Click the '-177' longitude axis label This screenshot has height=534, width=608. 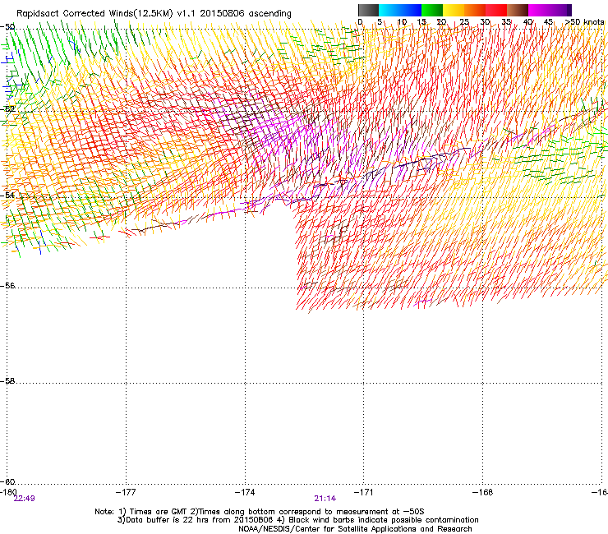click(126, 492)
